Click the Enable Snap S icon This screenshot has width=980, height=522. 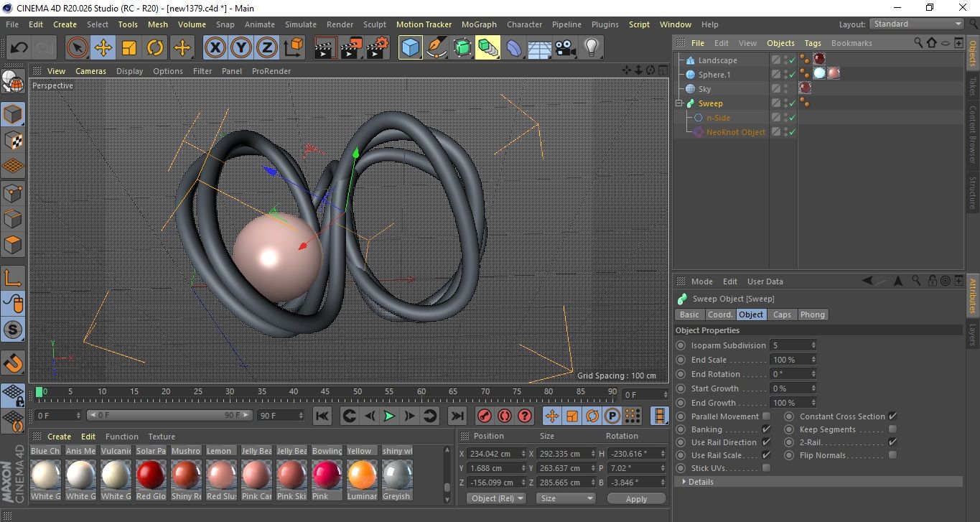click(x=14, y=330)
